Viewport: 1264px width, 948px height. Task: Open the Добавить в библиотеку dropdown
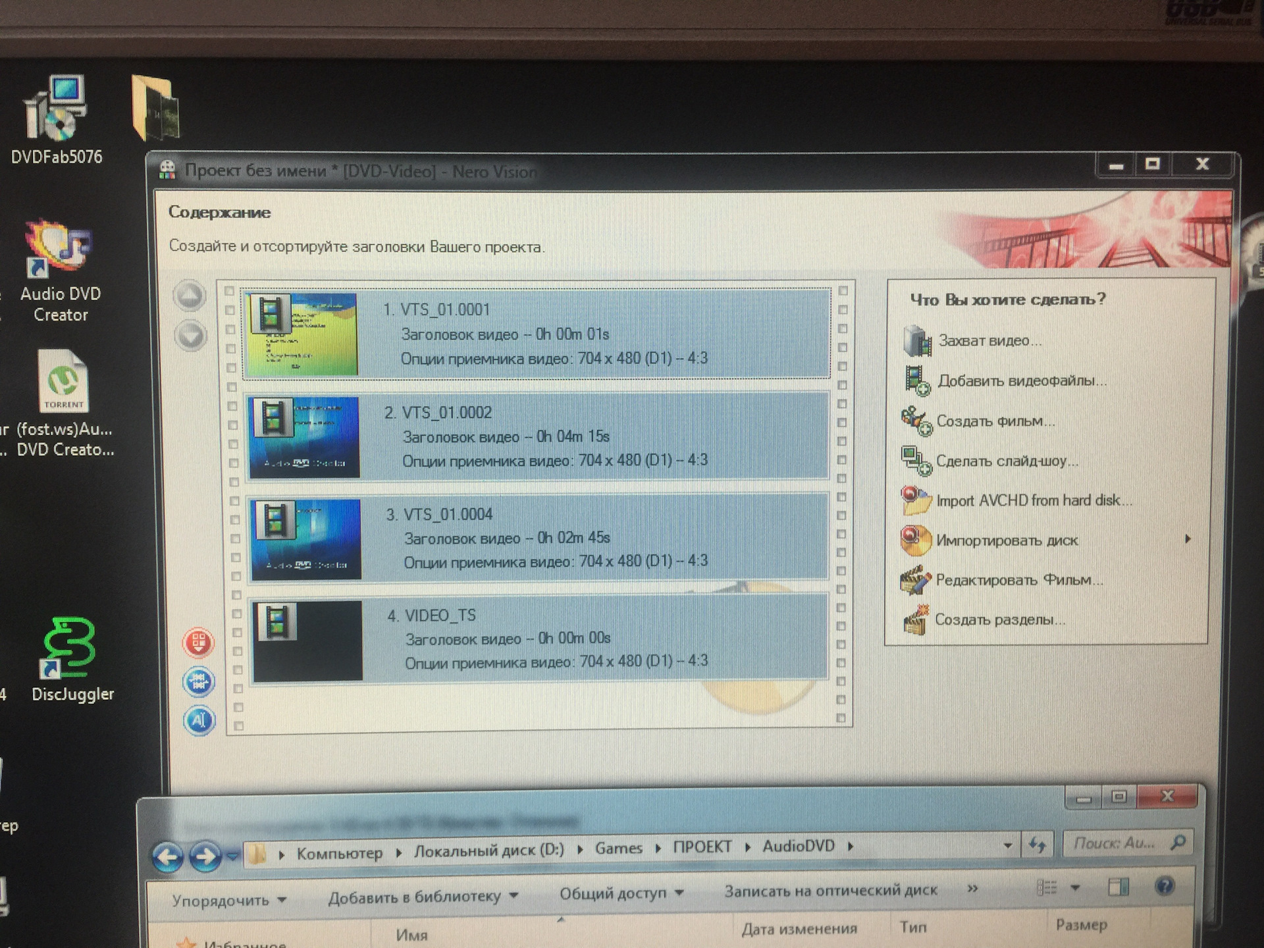(423, 897)
